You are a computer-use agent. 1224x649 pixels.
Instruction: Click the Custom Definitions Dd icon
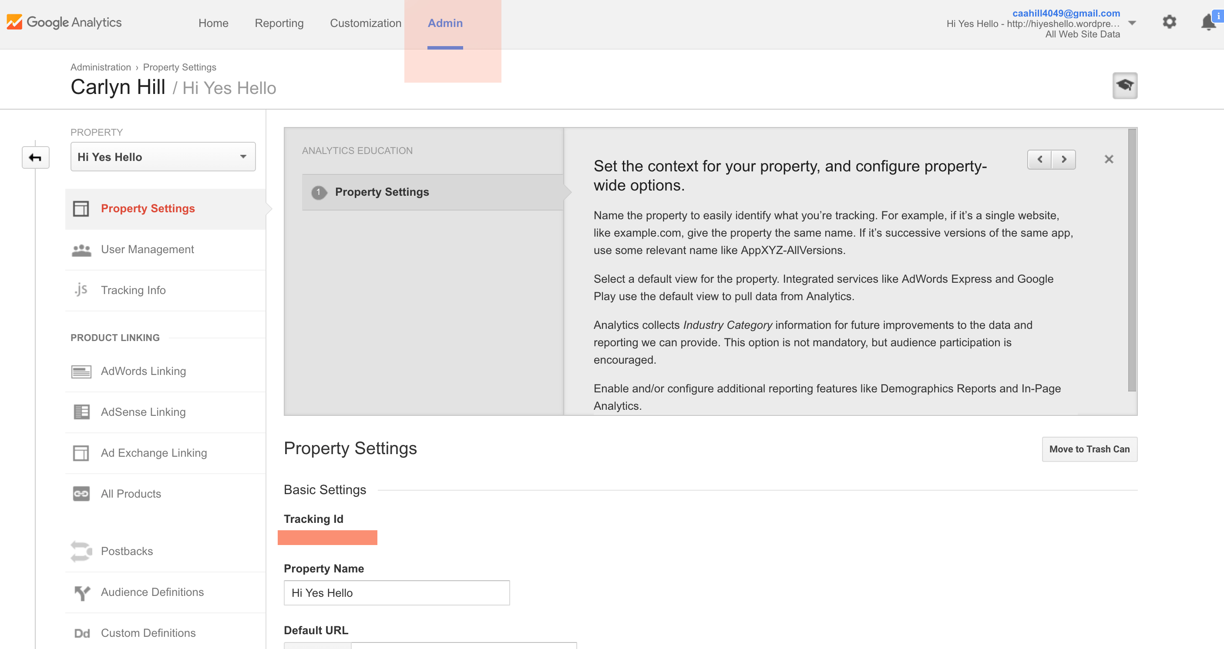click(82, 633)
